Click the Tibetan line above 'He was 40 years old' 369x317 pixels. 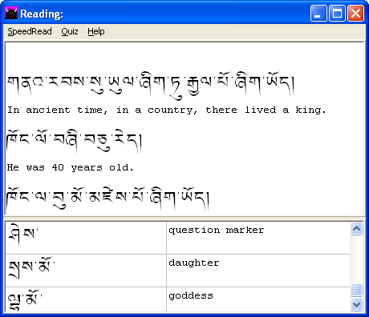[75, 141]
